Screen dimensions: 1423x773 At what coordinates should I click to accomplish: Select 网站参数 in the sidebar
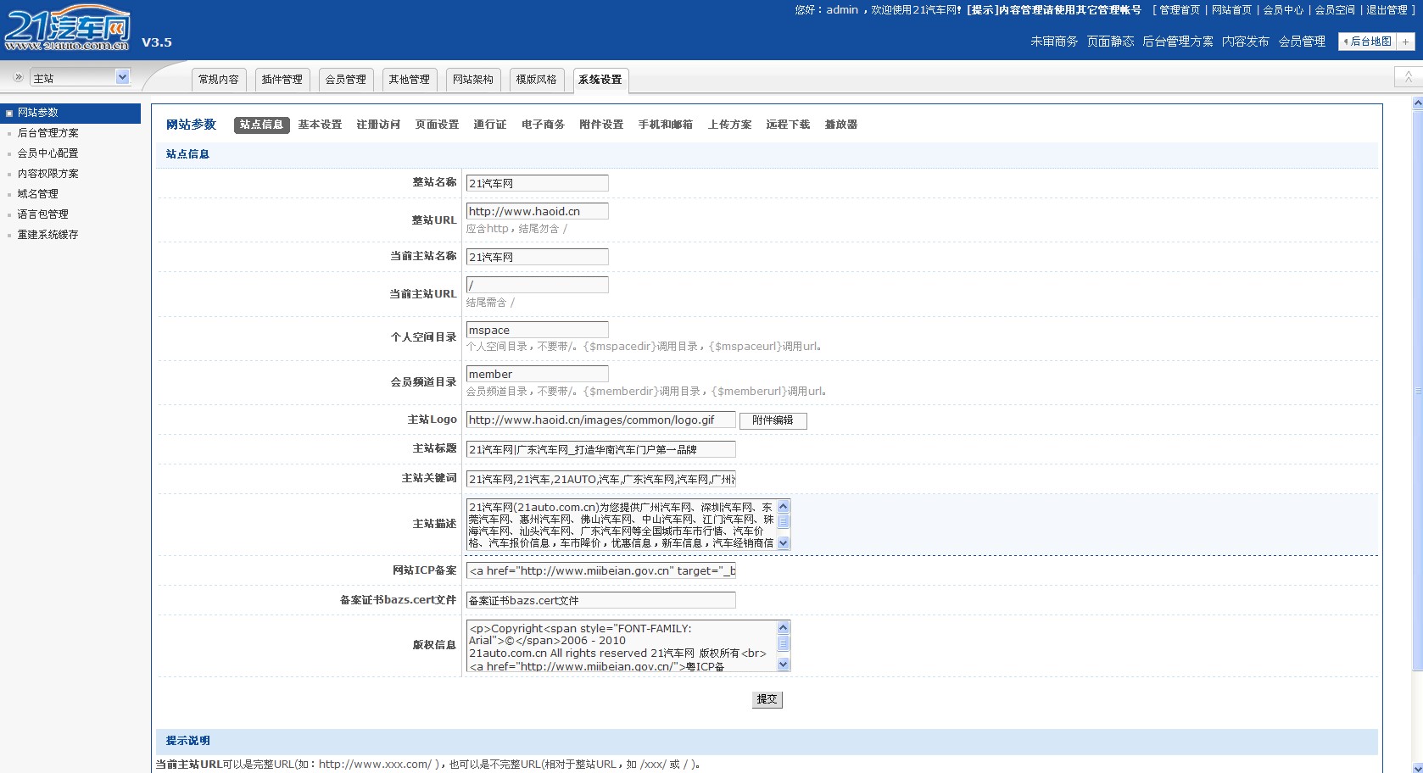pyautogui.click(x=70, y=113)
